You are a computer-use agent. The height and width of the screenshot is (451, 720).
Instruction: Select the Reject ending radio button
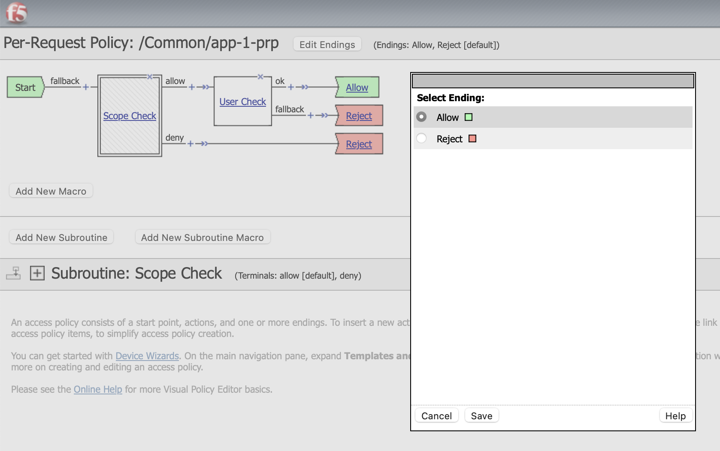pos(421,138)
